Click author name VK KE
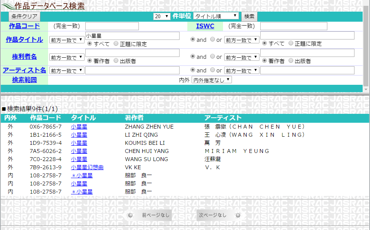Screen dimensions: 370x230 (133, 167)
